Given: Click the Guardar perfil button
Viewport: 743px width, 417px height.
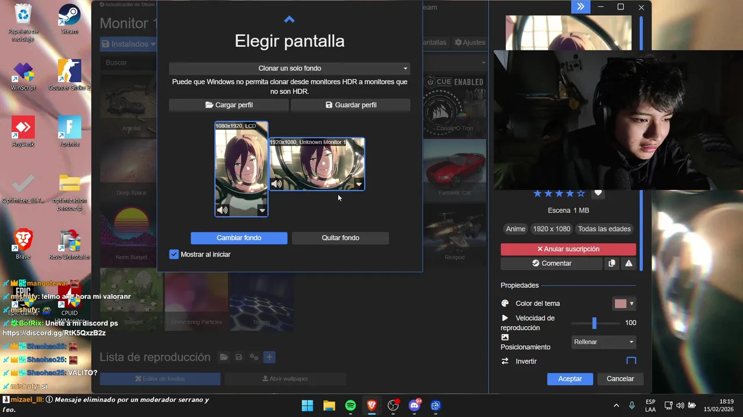Looking at the screenshot, I should [351, 105].
